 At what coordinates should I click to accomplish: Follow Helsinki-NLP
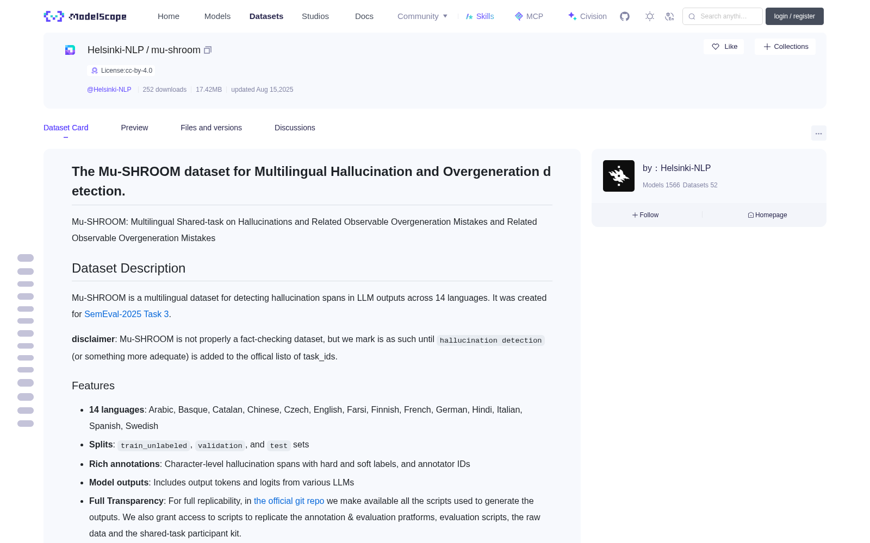pos(645,215)
